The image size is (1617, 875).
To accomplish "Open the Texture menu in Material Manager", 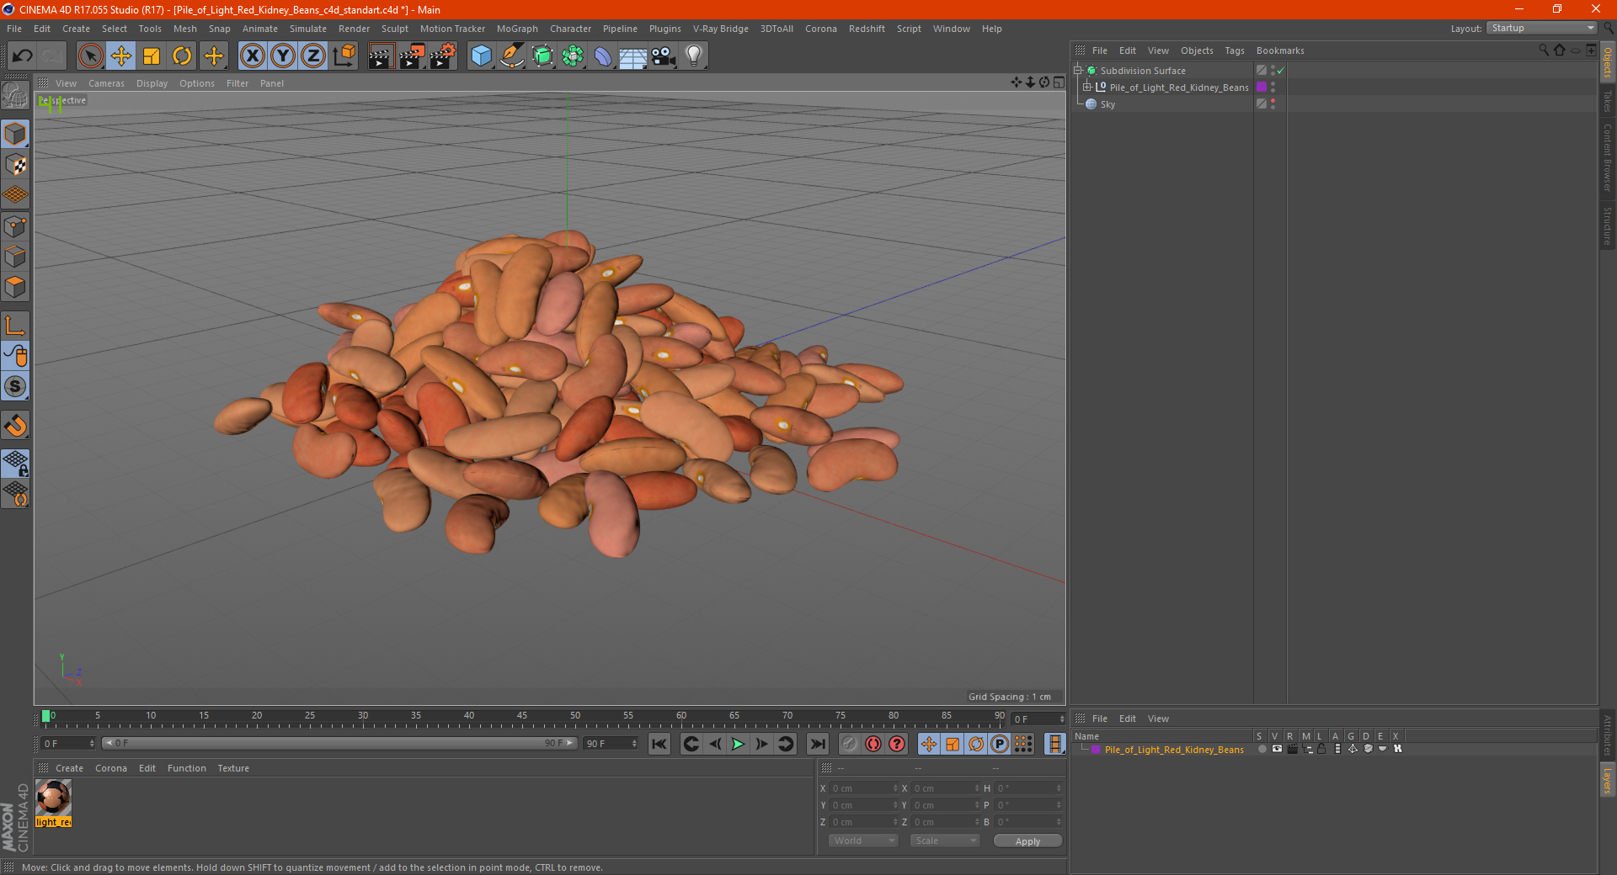I will pos(233,768).
